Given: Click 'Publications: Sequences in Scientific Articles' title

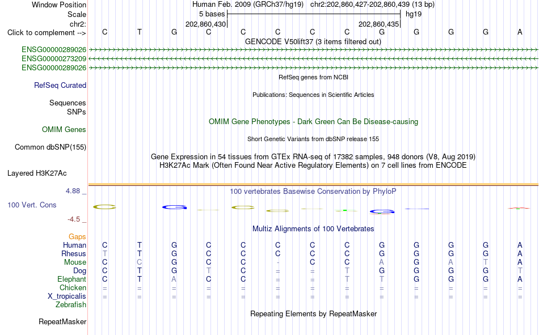Looking at the screenshot, I should pos(313,95).
